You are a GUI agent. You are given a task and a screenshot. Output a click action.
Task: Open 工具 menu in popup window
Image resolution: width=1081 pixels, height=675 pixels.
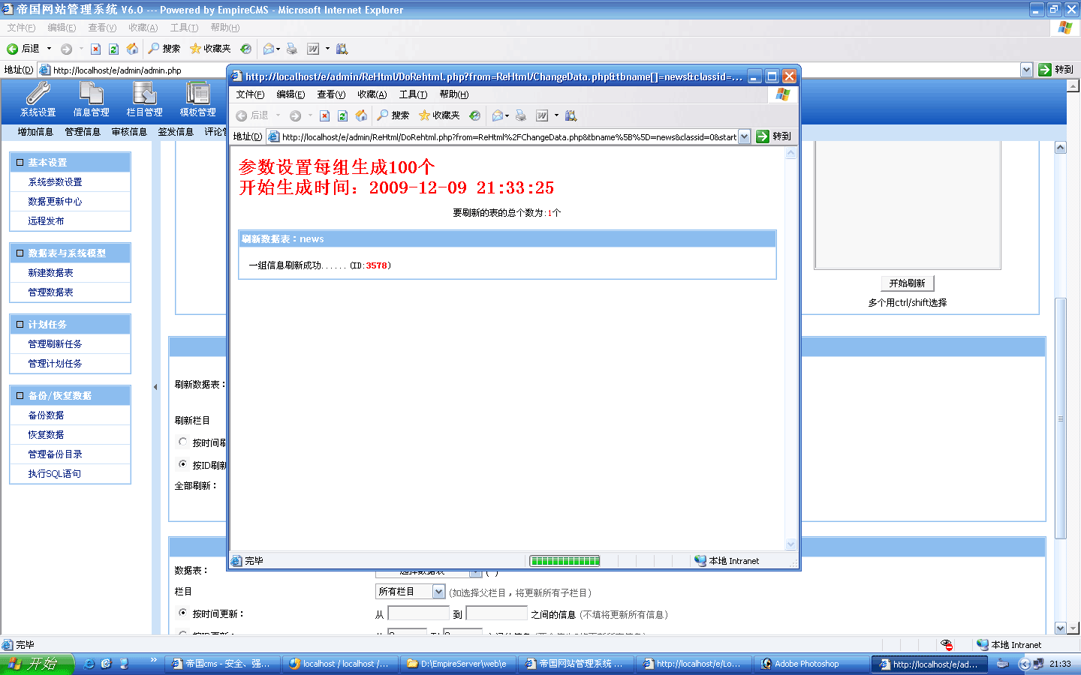413,94
